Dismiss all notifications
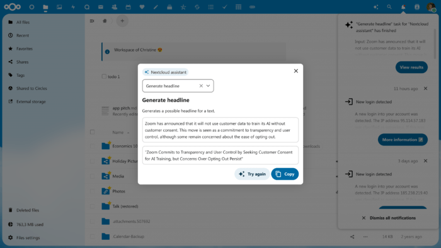This screenshot has width=441, height=248. click(x=389, y=218)
